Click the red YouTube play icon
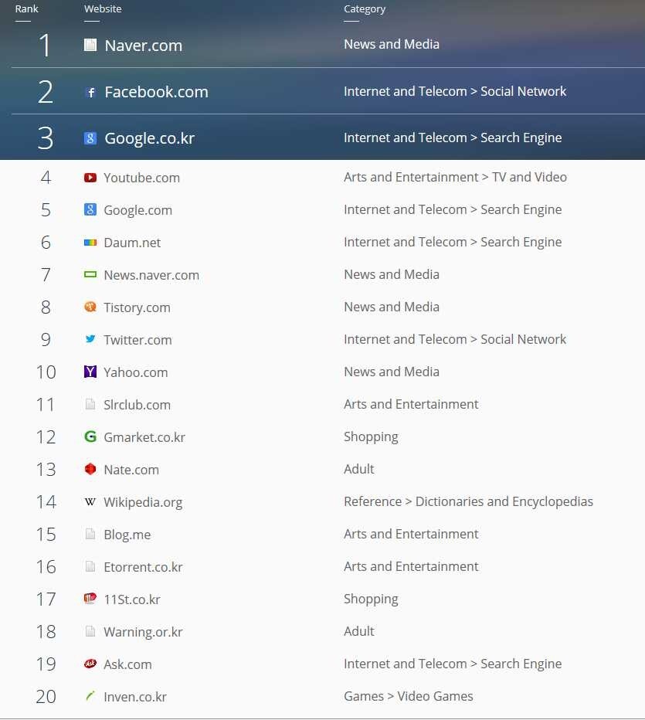 [90, 177]
